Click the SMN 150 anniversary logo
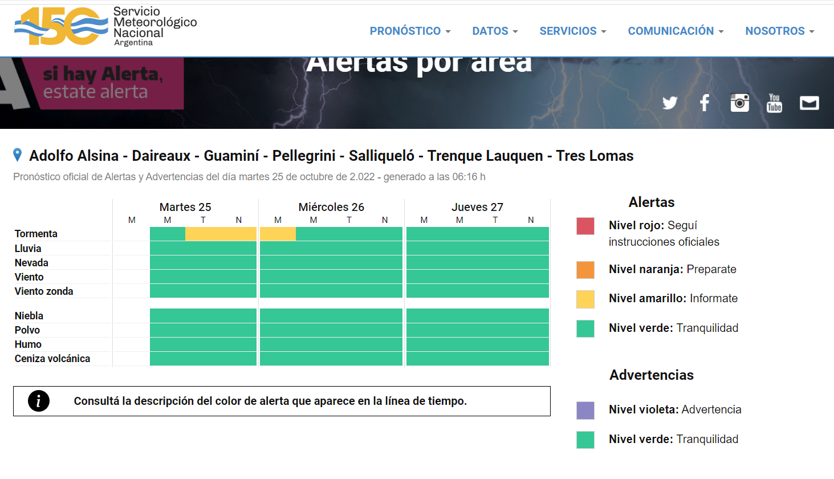Viewport: 834px width, 479px height. click(62, 27)
